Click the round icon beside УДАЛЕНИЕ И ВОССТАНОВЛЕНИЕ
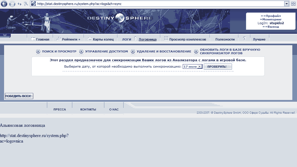Image resolution: width=297 pixels, height=167 pixels. tap(133, 52)
